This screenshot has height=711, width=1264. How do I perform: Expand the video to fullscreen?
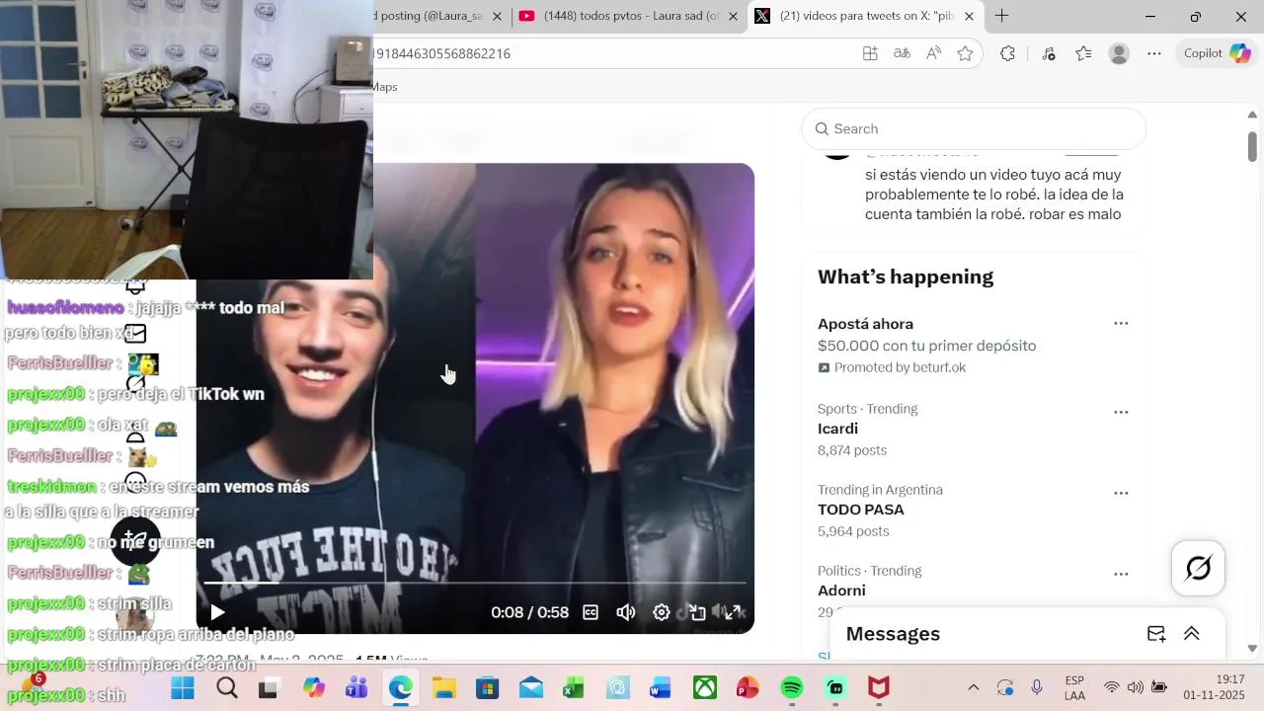(x=733, y=612)
